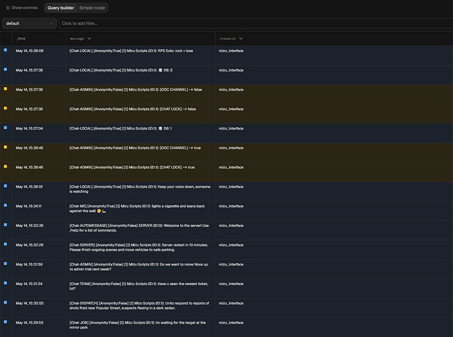Screen dimensions: 453x337
Task: Select the Welcome to the server message
Action: coord(139,228)
